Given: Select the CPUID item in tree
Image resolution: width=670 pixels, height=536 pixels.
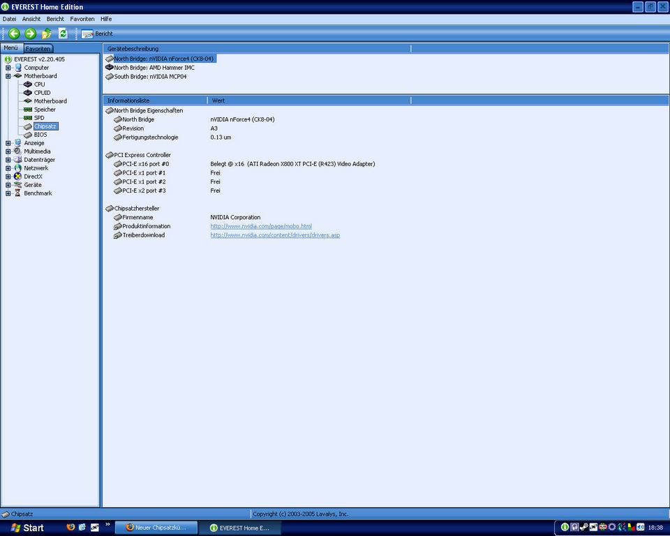Looking at the screenshot, I should [43, 93].
